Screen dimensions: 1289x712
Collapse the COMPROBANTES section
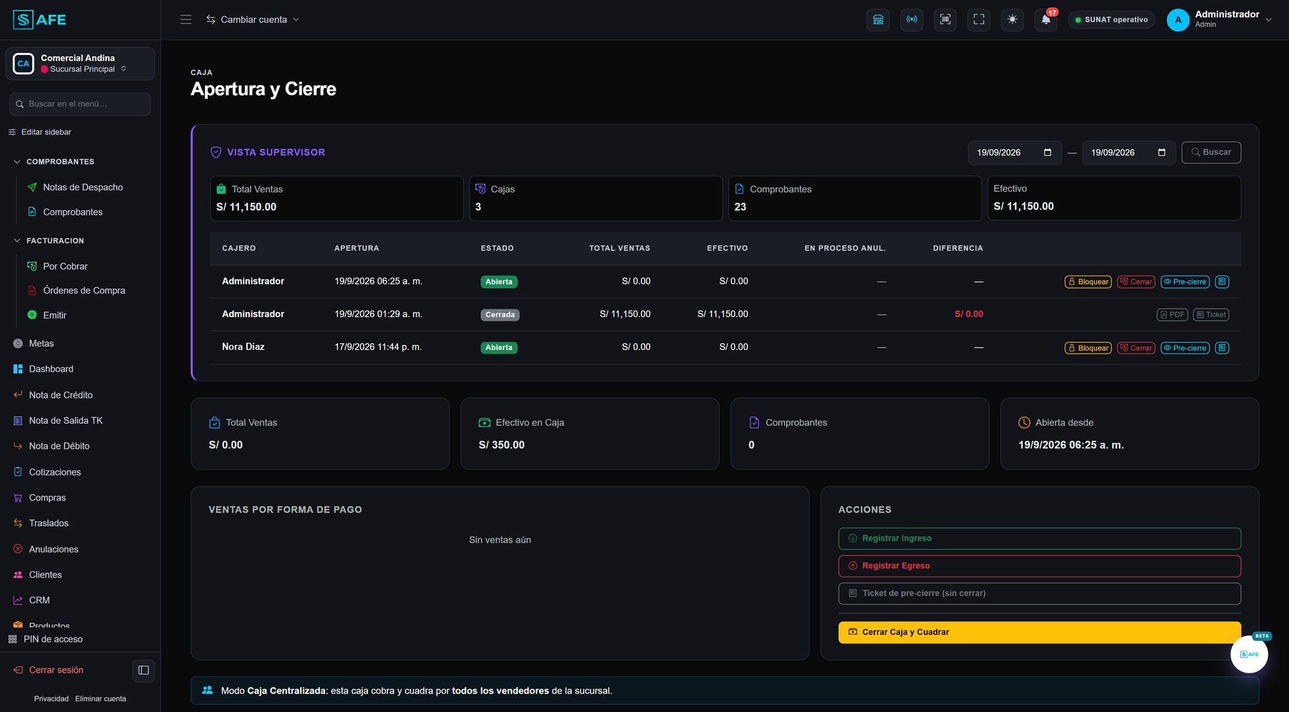pyautogui.click(x=54, y=162)
